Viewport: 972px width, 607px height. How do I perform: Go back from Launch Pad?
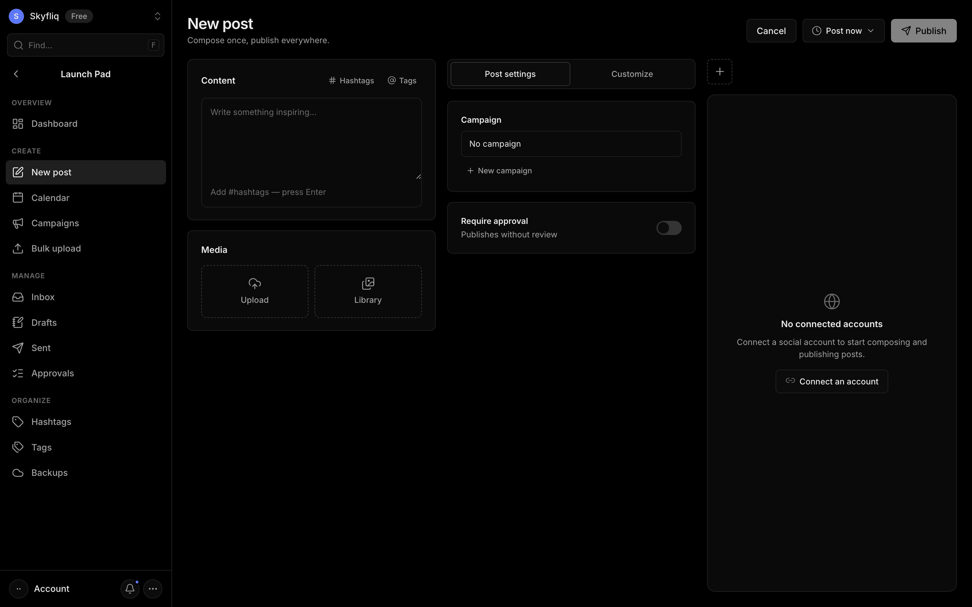pyautogui.click(x=16, y=74)
